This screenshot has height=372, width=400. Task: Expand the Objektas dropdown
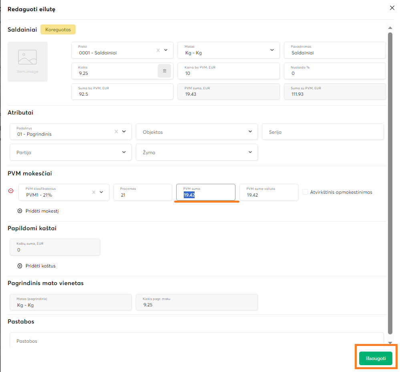pyautogui.click(x=250, y=131)
